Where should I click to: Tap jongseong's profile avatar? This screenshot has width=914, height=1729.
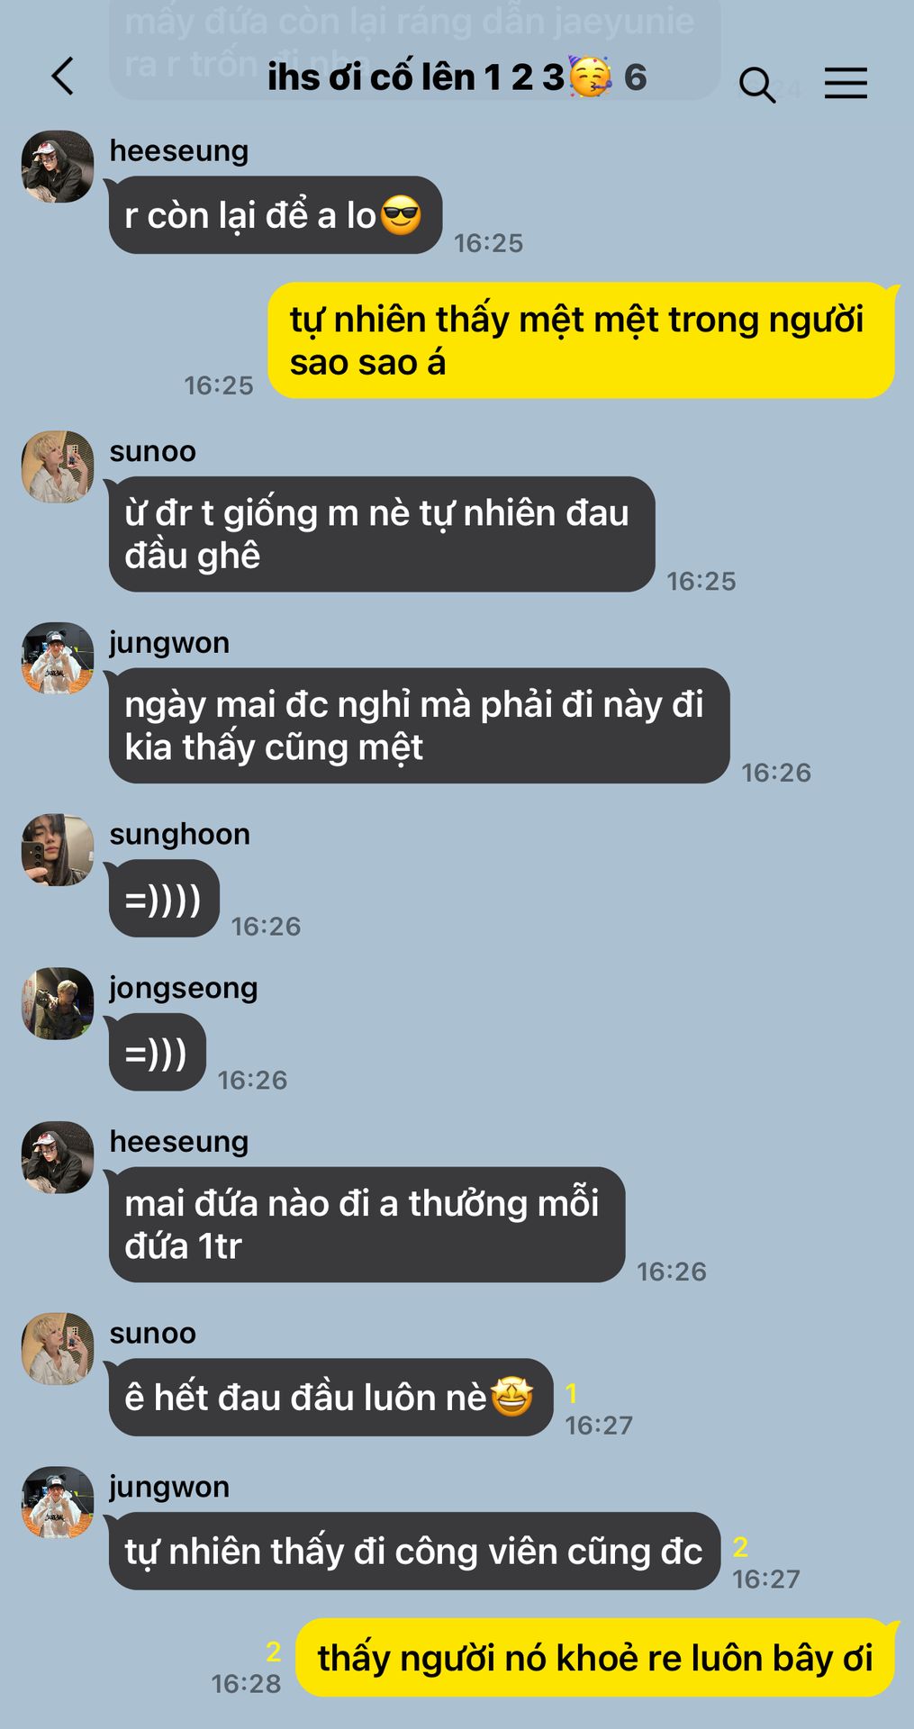(x=58, y=1003)
